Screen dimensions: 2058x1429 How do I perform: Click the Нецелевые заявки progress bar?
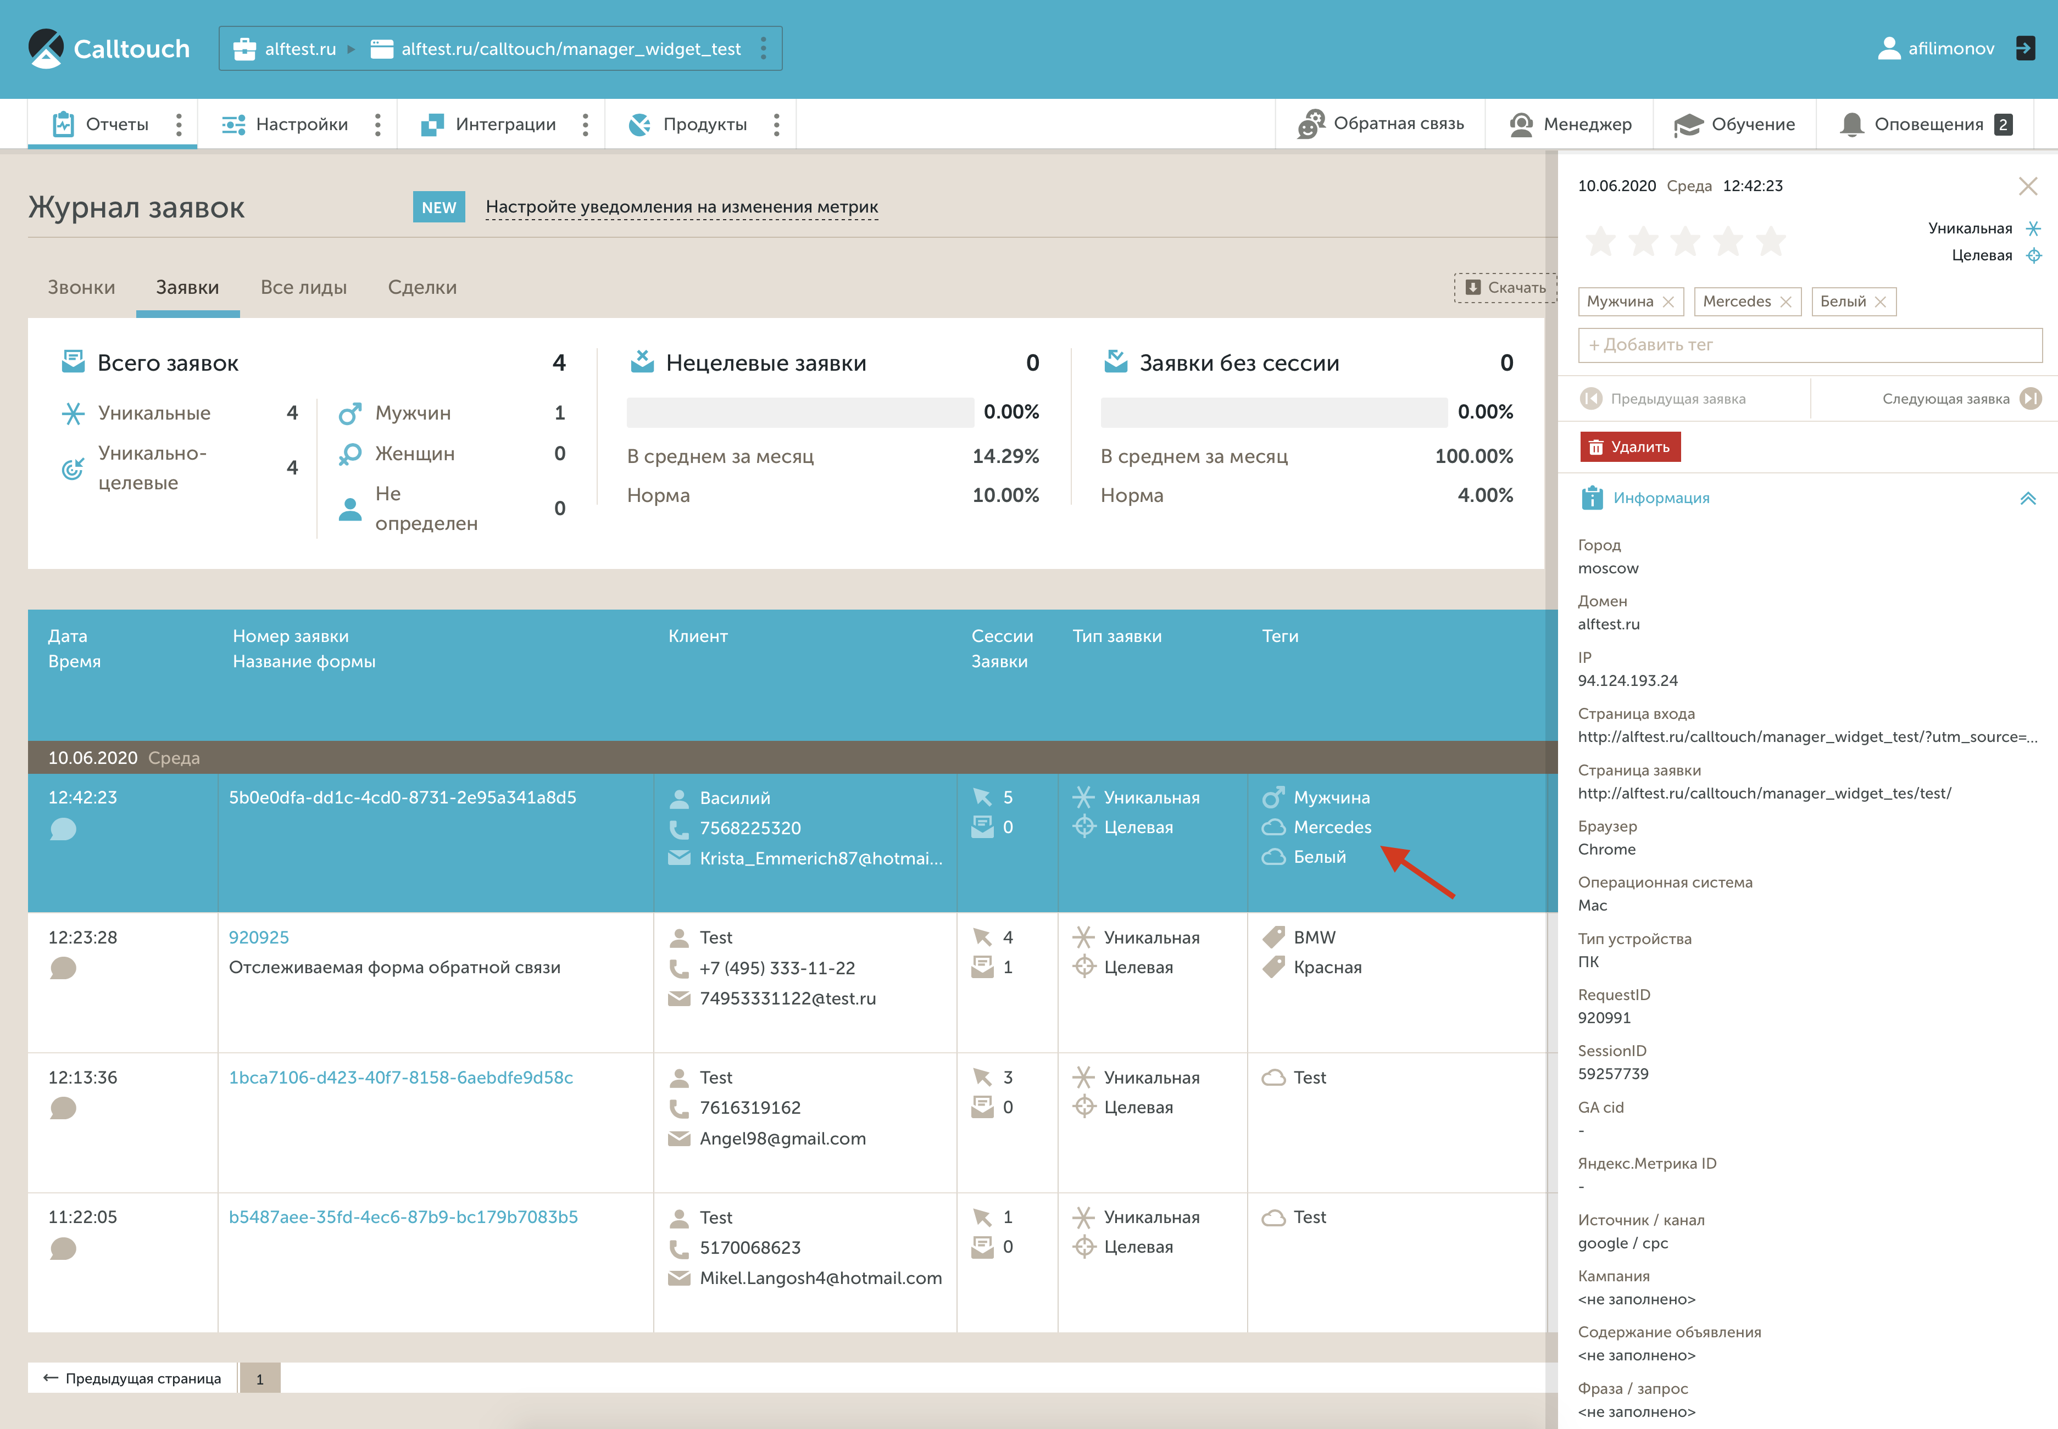(800, 412)
